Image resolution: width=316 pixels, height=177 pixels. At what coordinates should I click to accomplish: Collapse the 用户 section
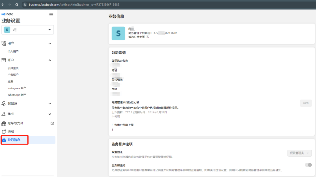(49, 44)
